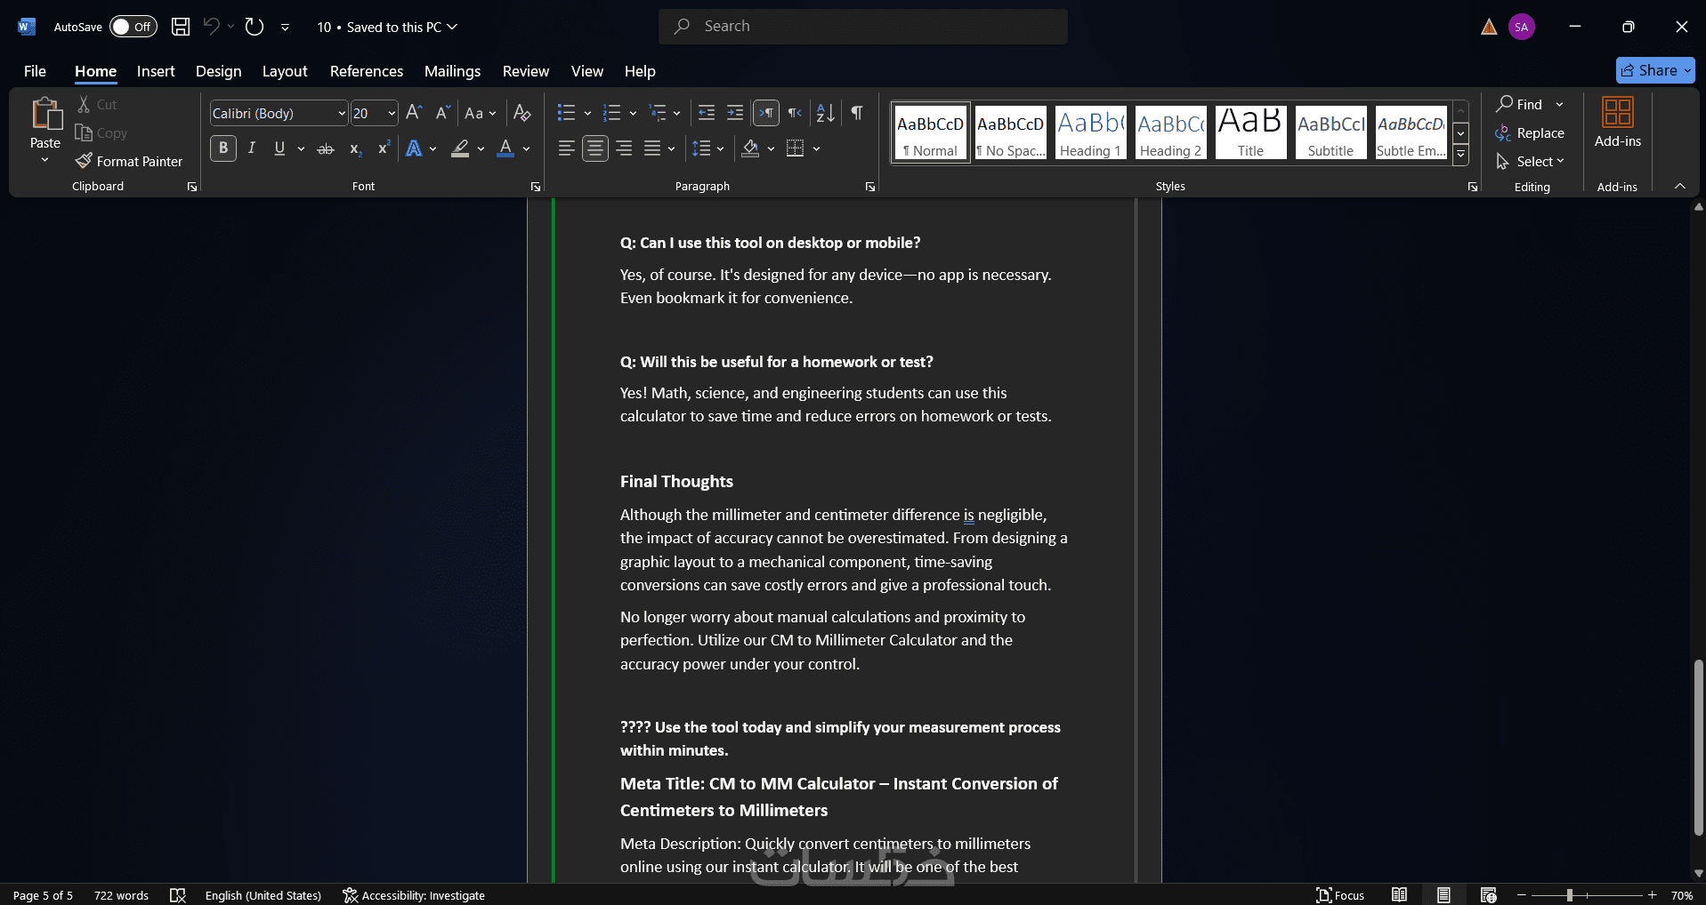
Task: Click the zoom slider handle
Action: click(x=1570, y=895)
